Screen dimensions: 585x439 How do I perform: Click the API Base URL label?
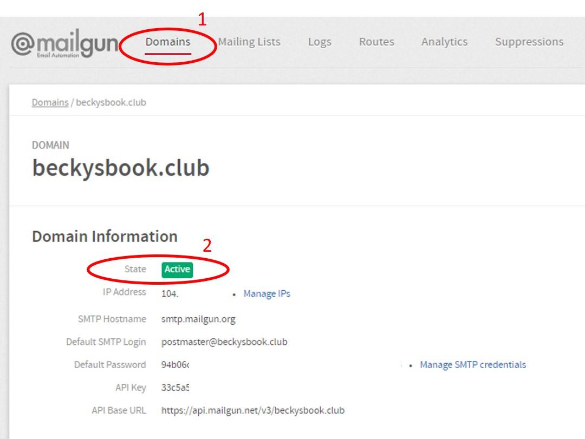pyautogui.click(x=119, y=410)
